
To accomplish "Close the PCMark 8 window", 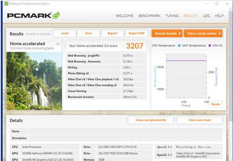I will (227, 4).
